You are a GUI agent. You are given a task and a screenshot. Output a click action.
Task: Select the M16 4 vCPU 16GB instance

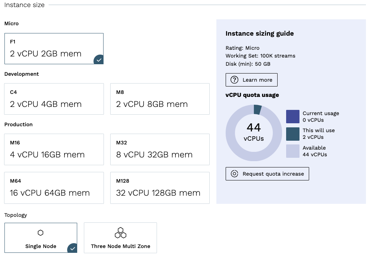(54, 150)
